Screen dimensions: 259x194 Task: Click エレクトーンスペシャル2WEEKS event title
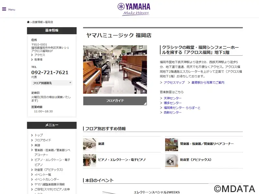pos(157,192)
